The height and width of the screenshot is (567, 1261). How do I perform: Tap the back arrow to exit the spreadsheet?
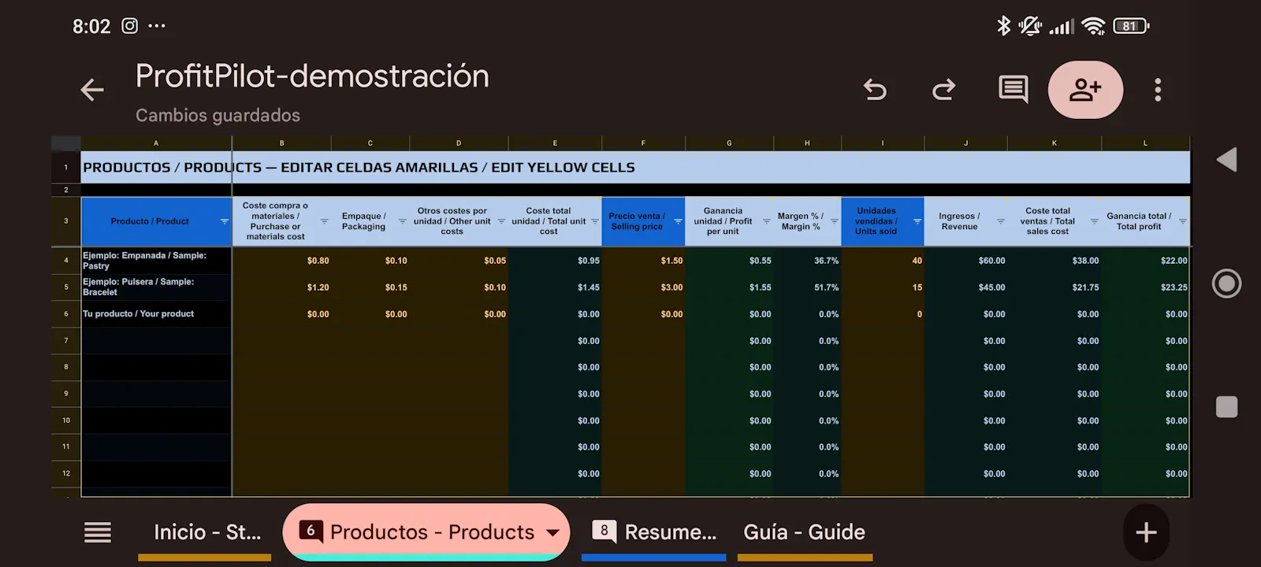pyautogui.click(x=92, y=90)
